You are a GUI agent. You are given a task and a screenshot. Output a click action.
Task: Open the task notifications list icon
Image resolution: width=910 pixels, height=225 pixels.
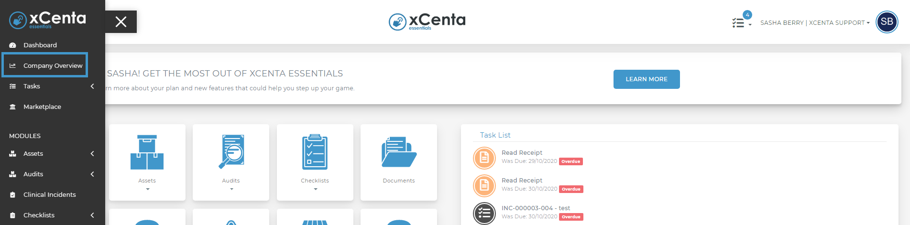click(x=738, y=22)
